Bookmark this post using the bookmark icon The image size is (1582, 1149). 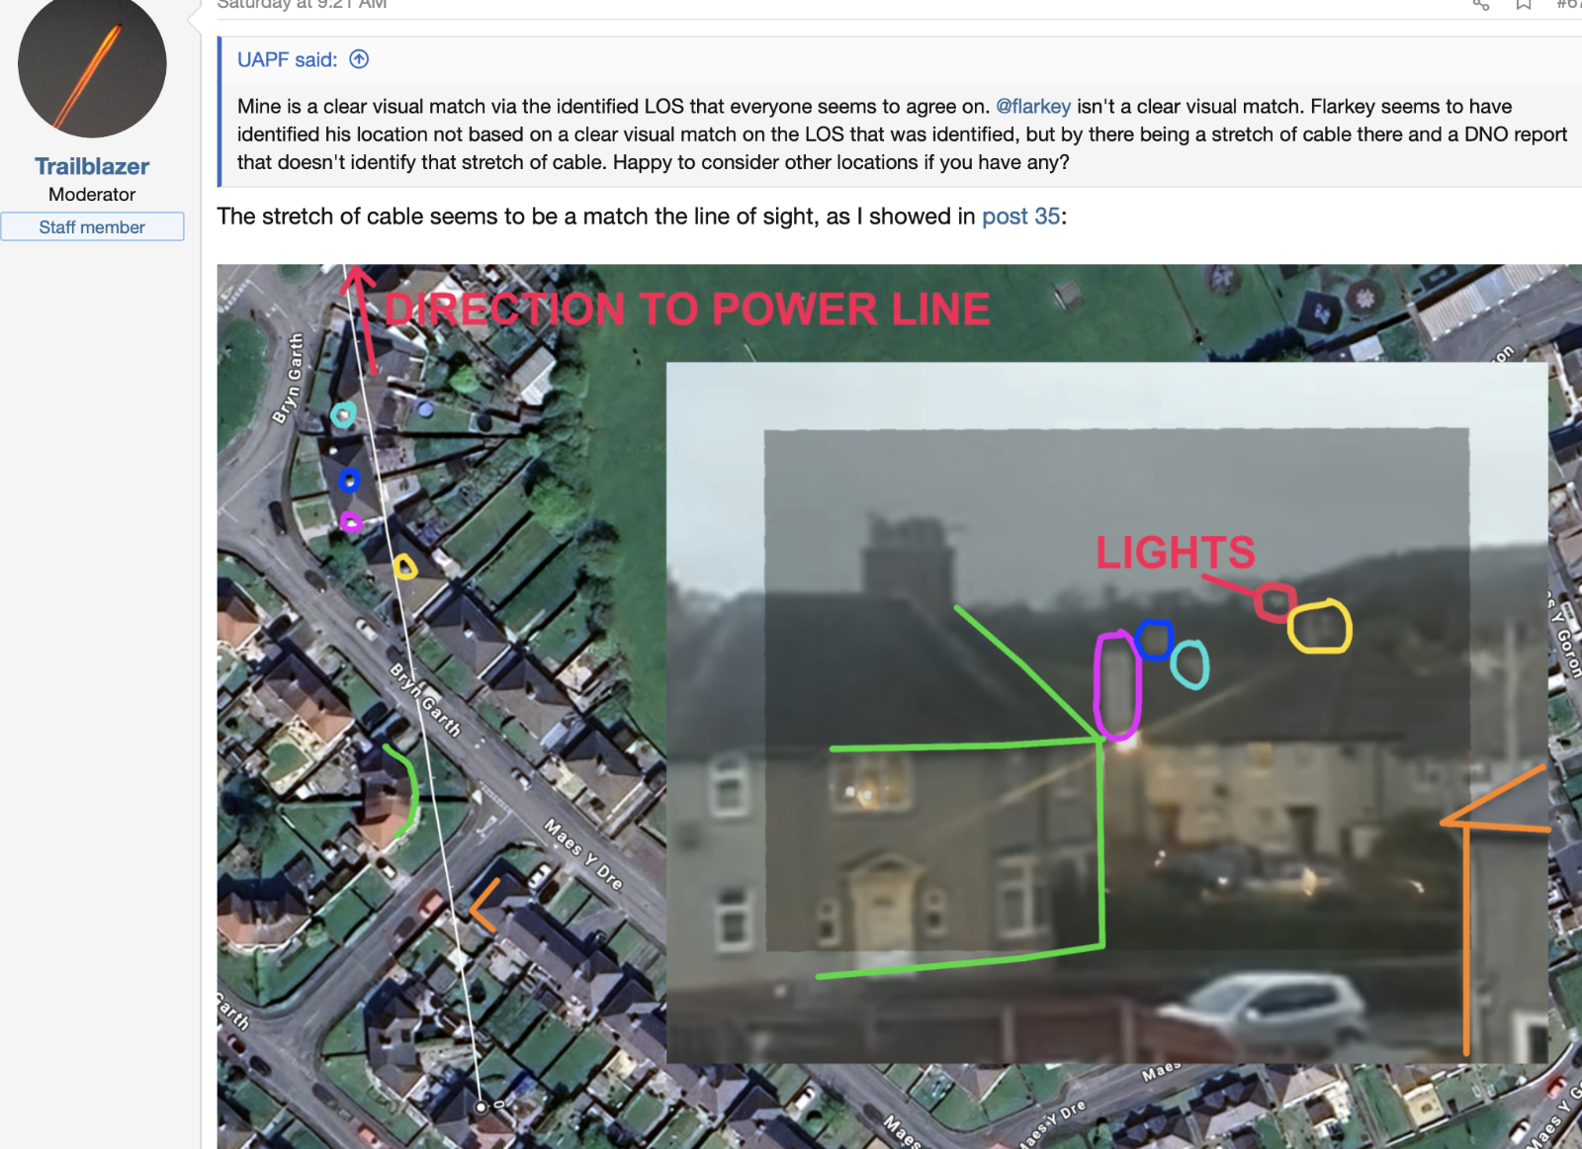tap(1524, 5)
